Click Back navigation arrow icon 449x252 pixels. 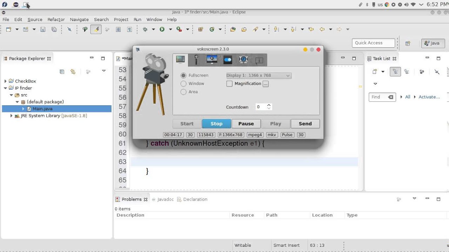click(322, 29)
